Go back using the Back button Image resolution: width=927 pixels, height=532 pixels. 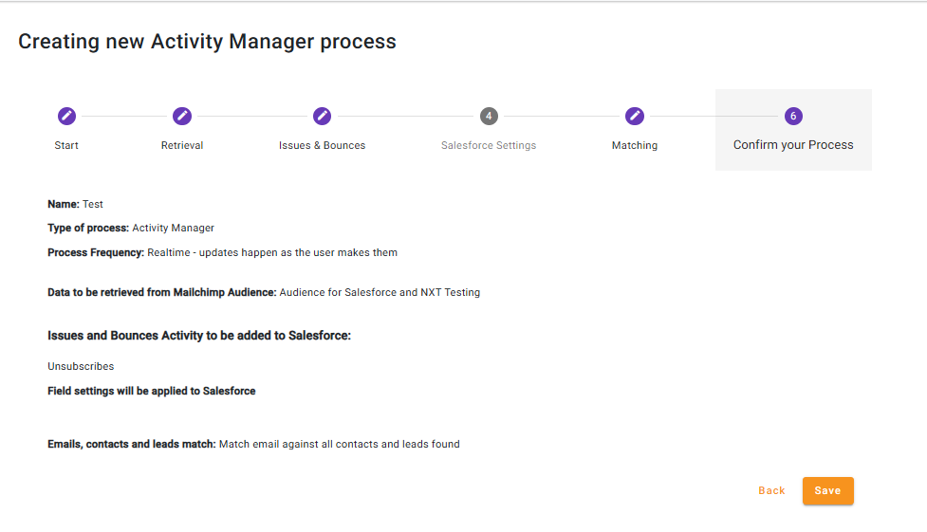pyautogui.click(x=771, y=490)
